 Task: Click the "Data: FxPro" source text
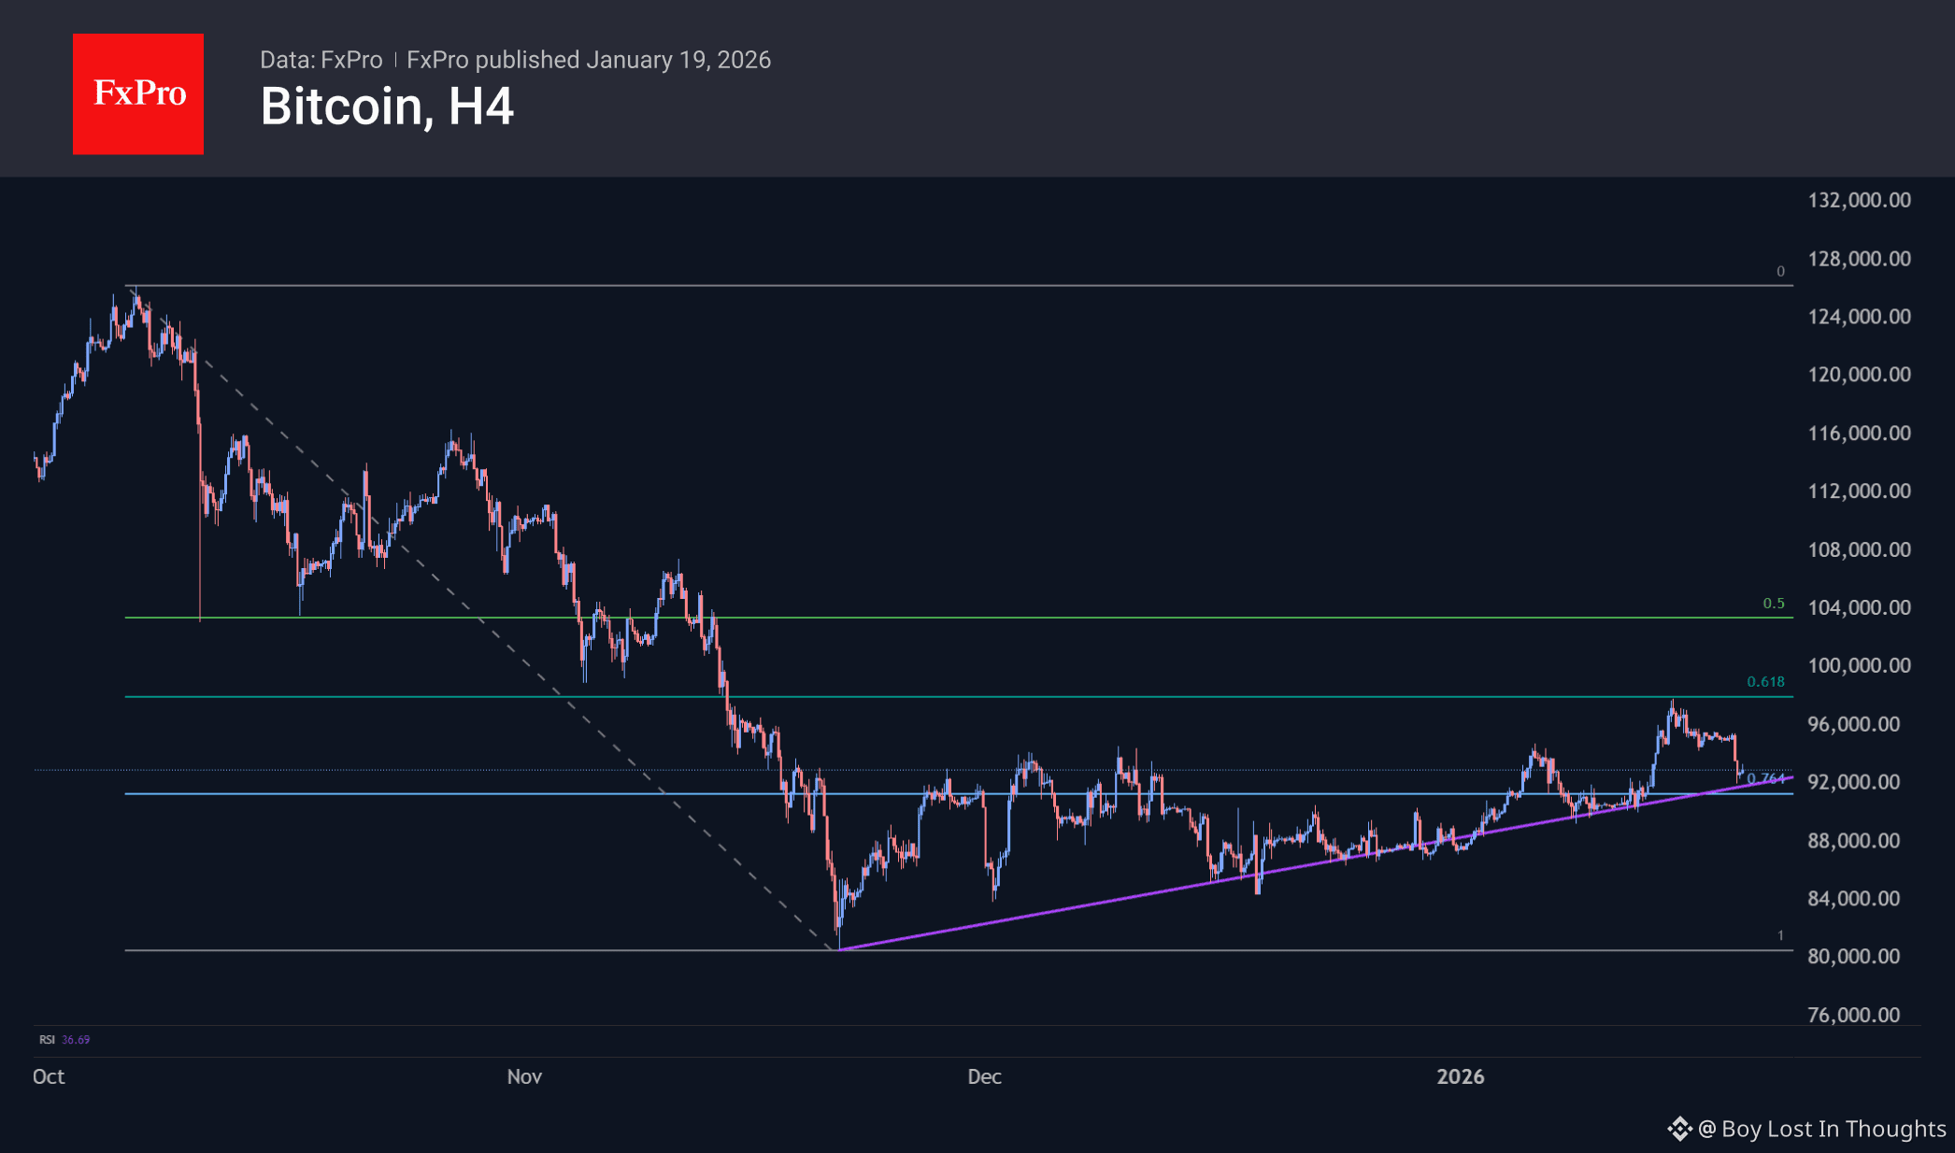(x=321, y=60)
